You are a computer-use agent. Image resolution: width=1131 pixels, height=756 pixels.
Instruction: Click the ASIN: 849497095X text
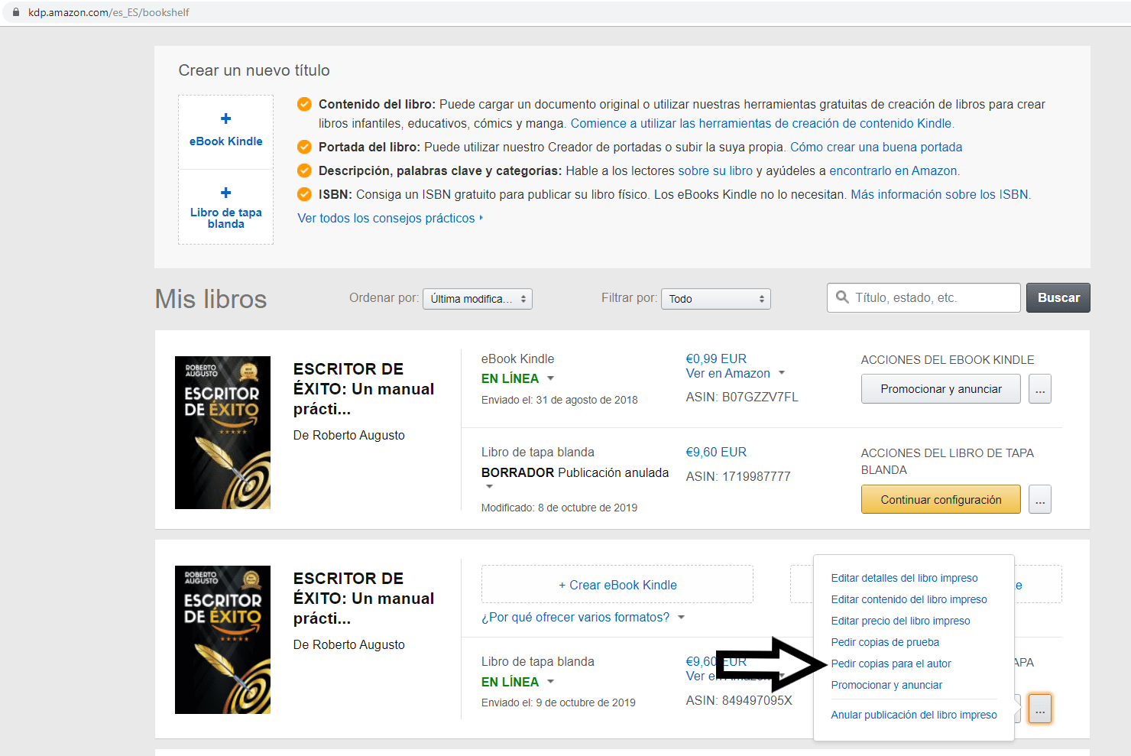739,700
